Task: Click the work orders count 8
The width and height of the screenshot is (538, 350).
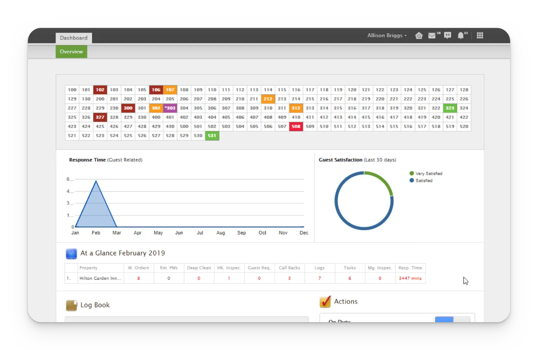Action: click(139, 278)
